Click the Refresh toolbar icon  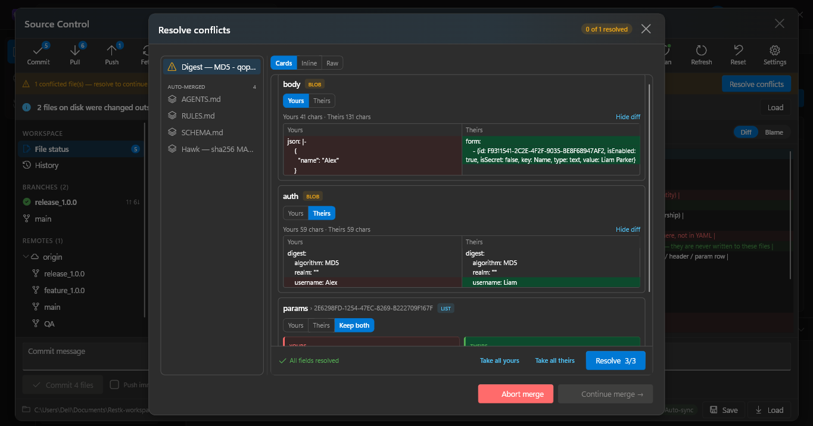click(x=701, y=54)
